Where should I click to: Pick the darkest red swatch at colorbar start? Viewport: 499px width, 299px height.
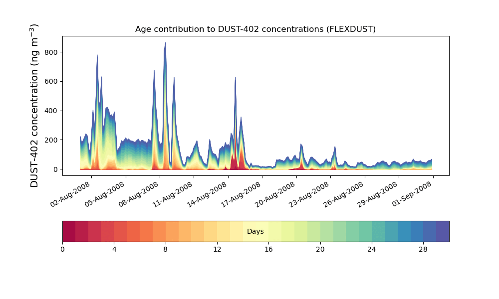pyautogui.click(x=69, y=231)
